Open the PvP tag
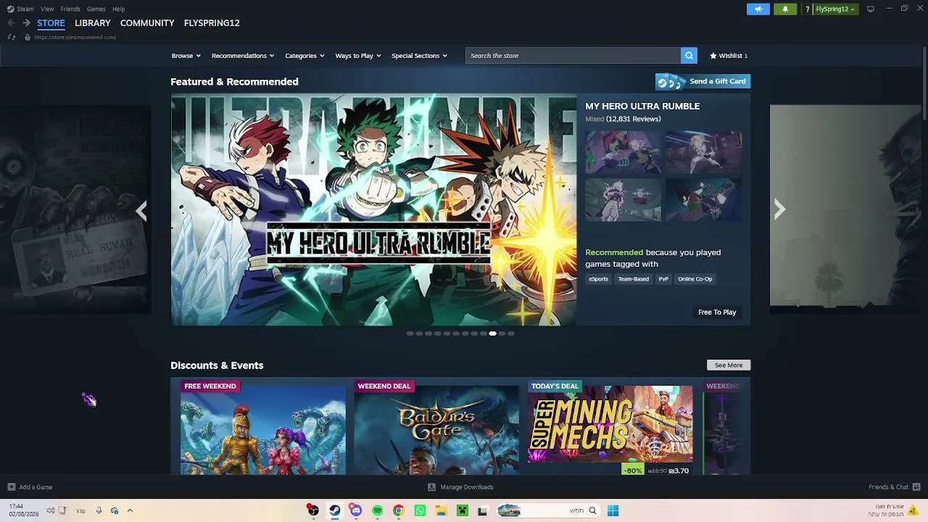Image resolution: width=928 pixels, height=522 pixels. point(663,279)
